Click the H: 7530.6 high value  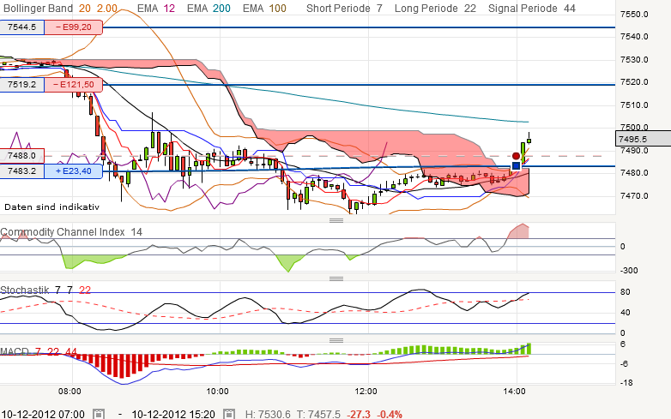click(x=268, y=414)
